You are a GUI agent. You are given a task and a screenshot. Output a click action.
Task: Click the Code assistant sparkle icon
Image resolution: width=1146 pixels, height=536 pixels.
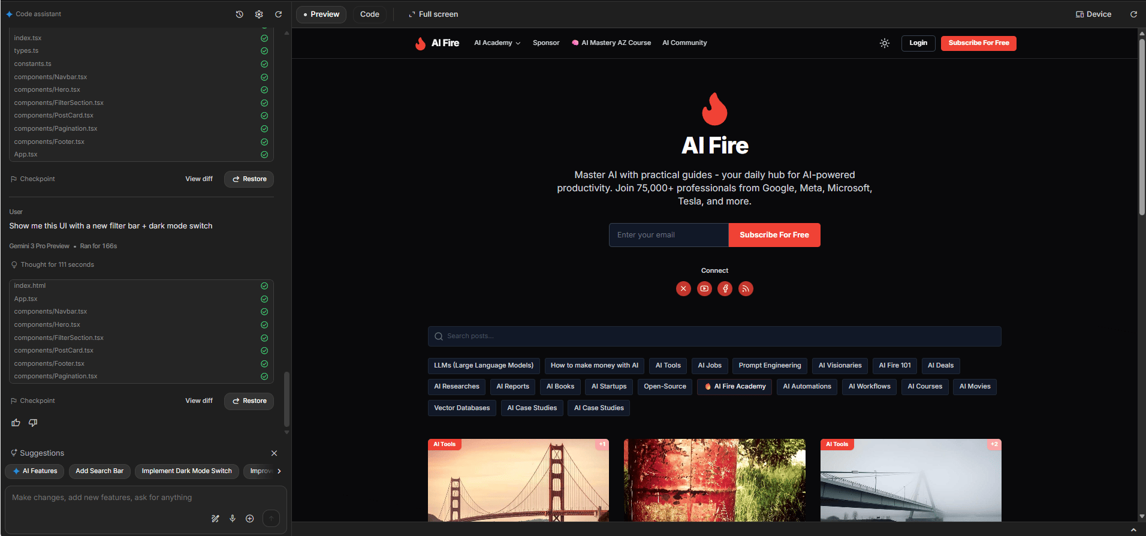(x=9, y=14)
